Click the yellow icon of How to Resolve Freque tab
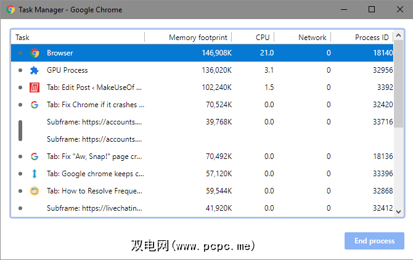The image size is (413, 260). [x=35, y=191]
